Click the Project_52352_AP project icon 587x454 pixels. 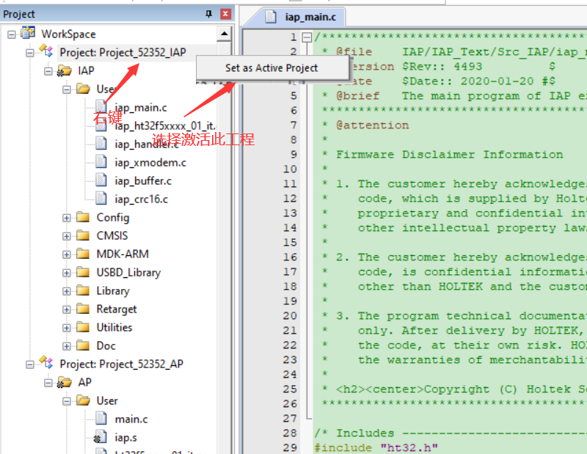(47, 364)
